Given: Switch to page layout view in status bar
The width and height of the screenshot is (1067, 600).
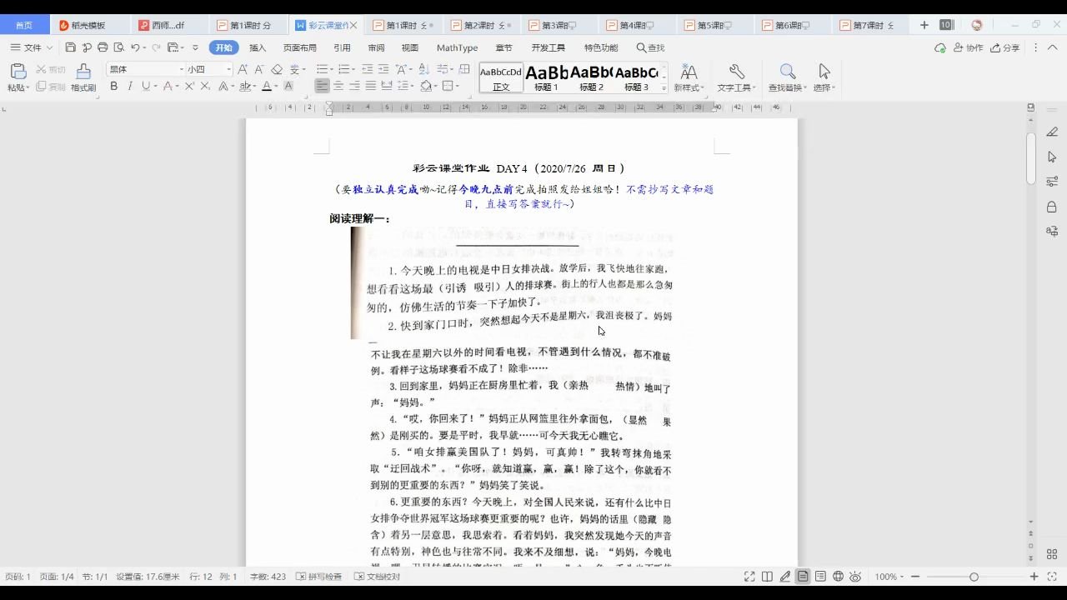Looking at the screenshot, I should click(x=803, y=577).
